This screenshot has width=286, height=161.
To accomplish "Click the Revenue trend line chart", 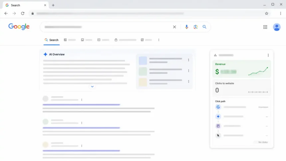I will pyautogui.click(x=258, y=72).
